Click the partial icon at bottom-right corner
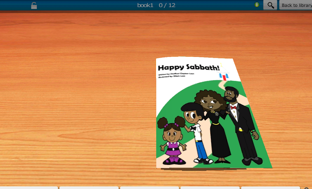The image size is (312, 189). pos(307,188)
